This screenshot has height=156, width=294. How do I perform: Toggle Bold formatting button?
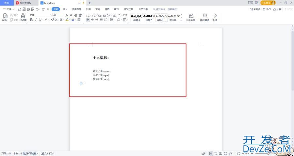(31, 20)
